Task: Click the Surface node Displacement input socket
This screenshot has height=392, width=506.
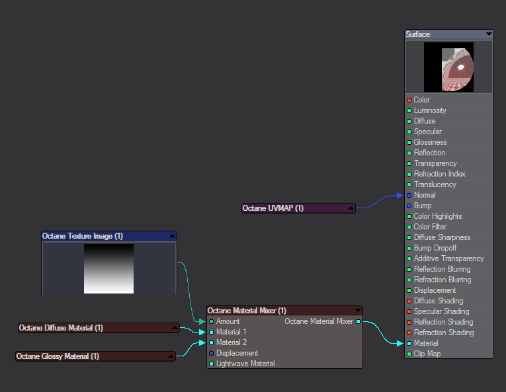Action: point(409,290)
